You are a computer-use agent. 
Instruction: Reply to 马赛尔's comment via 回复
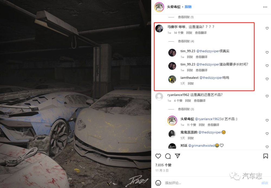click(x=189, y=33)
